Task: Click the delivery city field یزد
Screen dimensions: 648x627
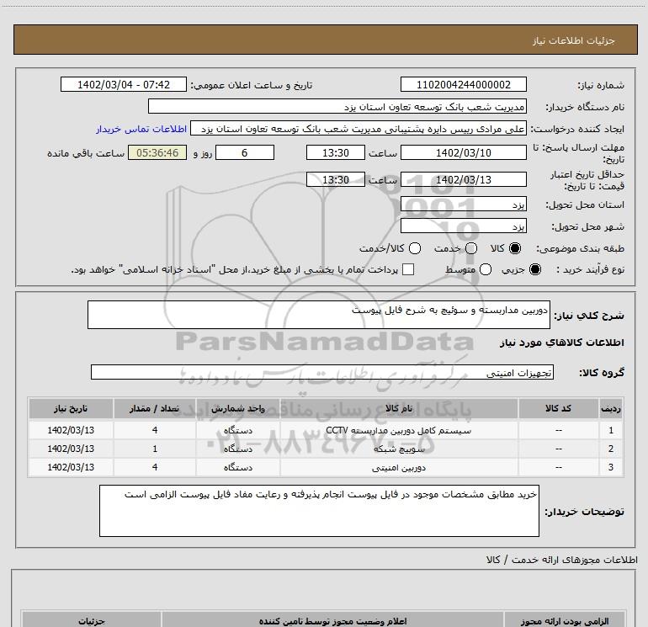Action: 463,226
